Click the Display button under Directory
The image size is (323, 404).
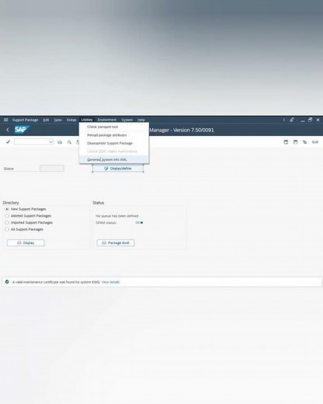[x=26, y=243]
